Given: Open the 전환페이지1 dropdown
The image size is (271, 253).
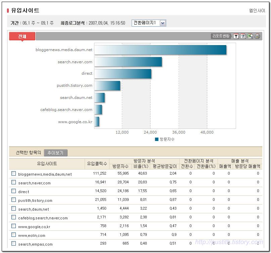Looking at the screenshot, I should tap(149, 23).
